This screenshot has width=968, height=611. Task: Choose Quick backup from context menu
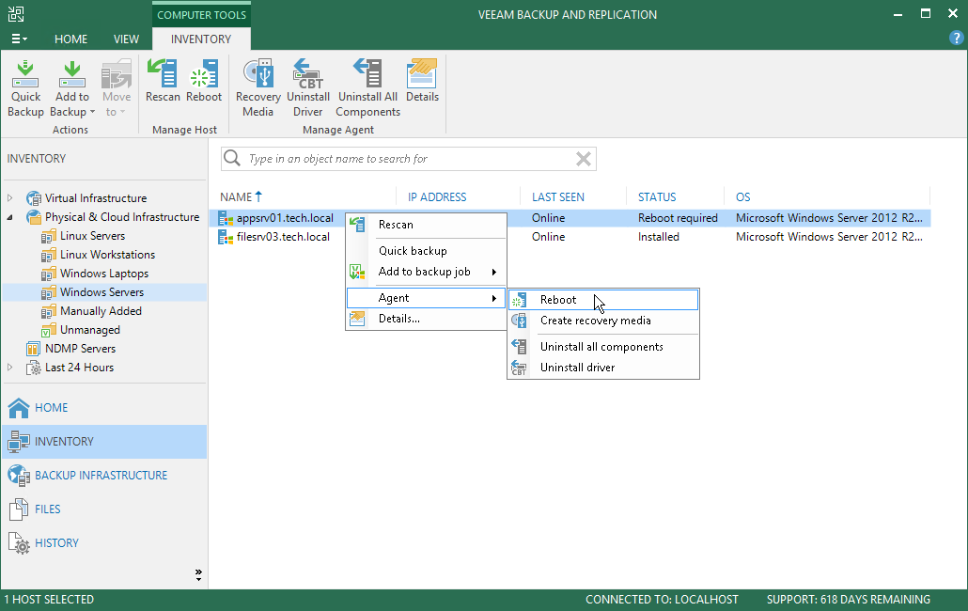(426, 251)
